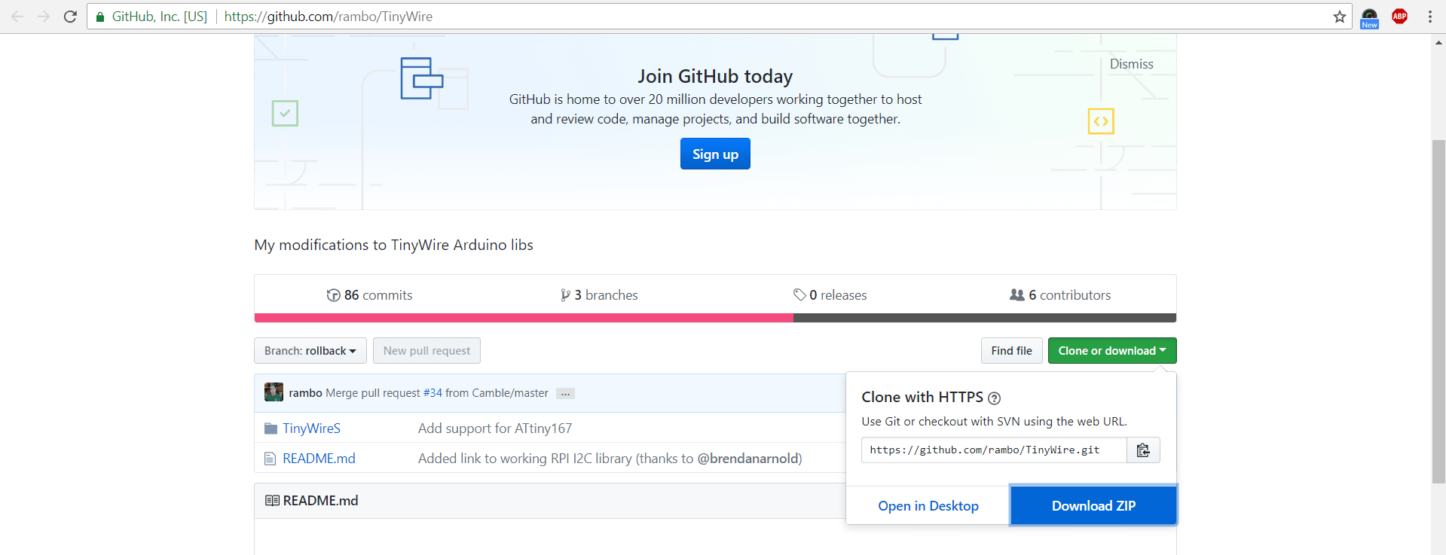Click the green padlock security icon
1446x555 pixels.
[x=100, y=17]
